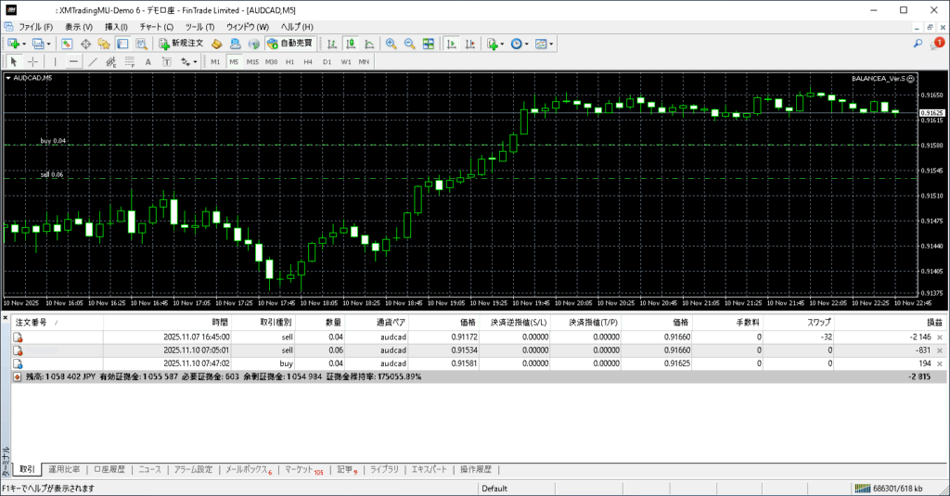The width and height of the screenshot is (950, 496).
Task: Zoom out of the chart
Action: pos(409,44)
